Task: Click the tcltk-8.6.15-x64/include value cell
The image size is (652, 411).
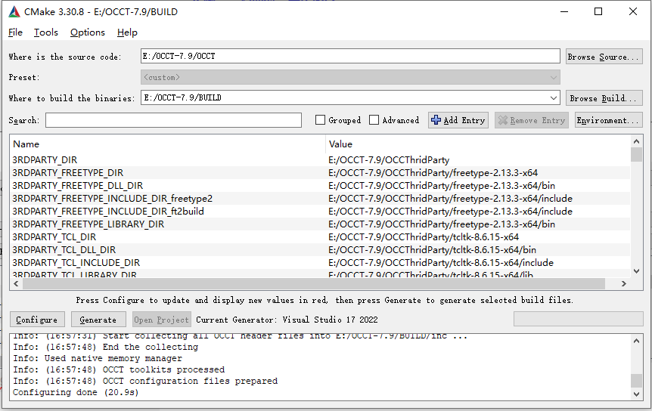Action: click(x=441, y=263)
